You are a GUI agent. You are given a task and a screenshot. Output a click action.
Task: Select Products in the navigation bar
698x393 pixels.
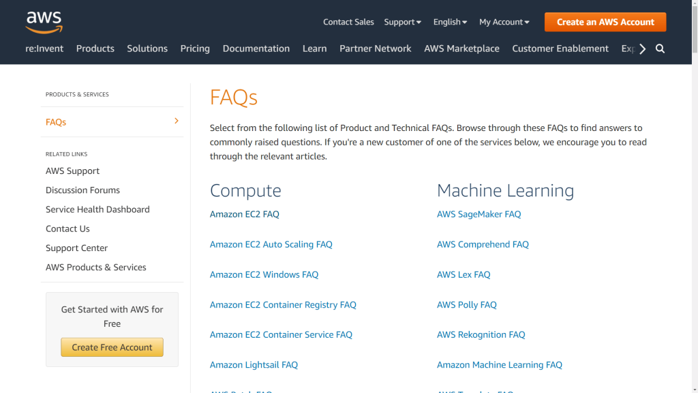click(x=95, y=48)
